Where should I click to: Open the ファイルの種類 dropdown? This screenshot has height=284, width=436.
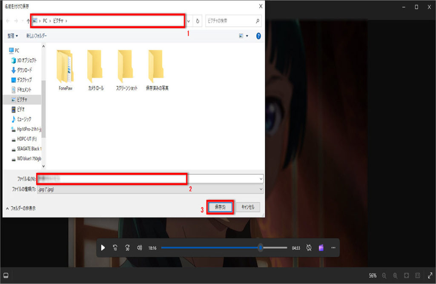click(x=150, y=189)
